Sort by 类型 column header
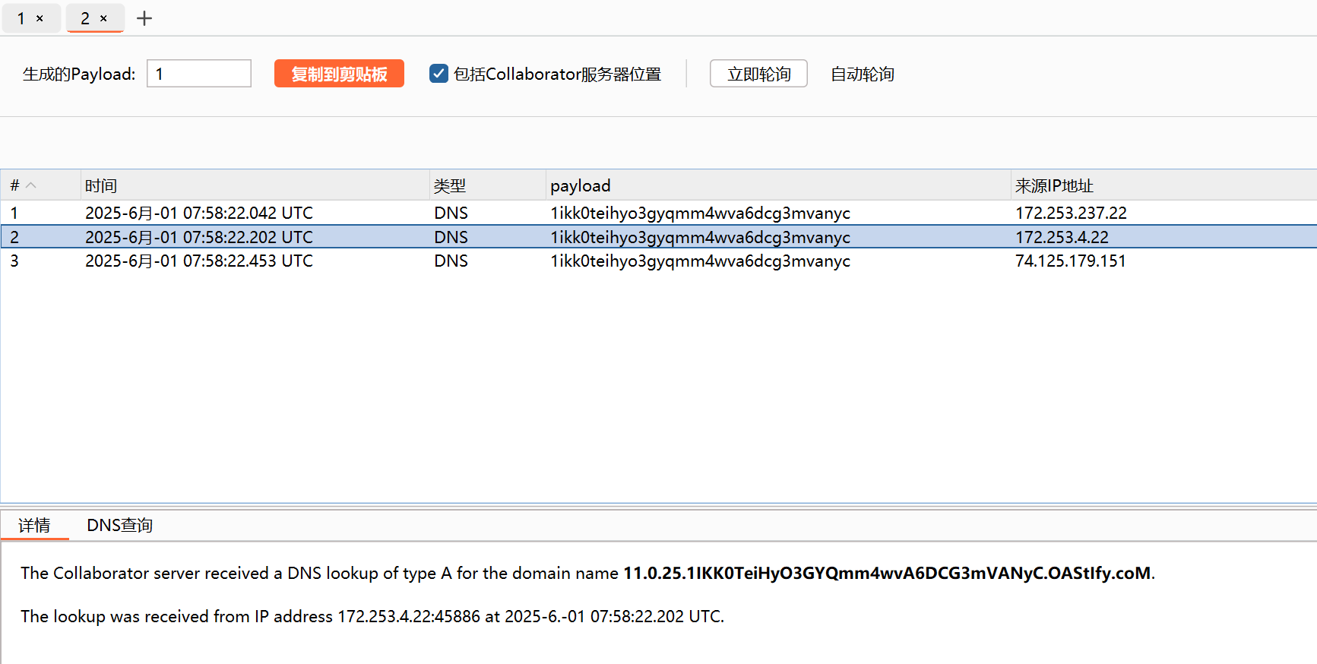This screenshot has width=1317, height=664. point(450,185)
